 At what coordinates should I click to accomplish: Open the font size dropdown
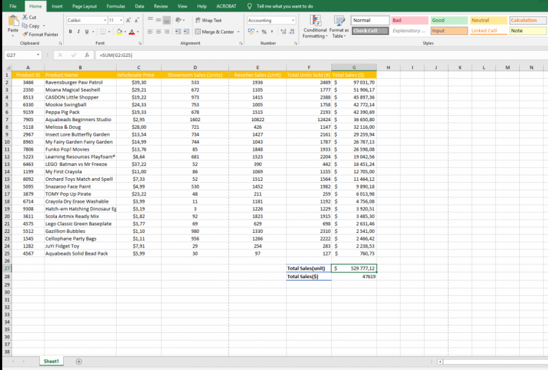[121, 21]
